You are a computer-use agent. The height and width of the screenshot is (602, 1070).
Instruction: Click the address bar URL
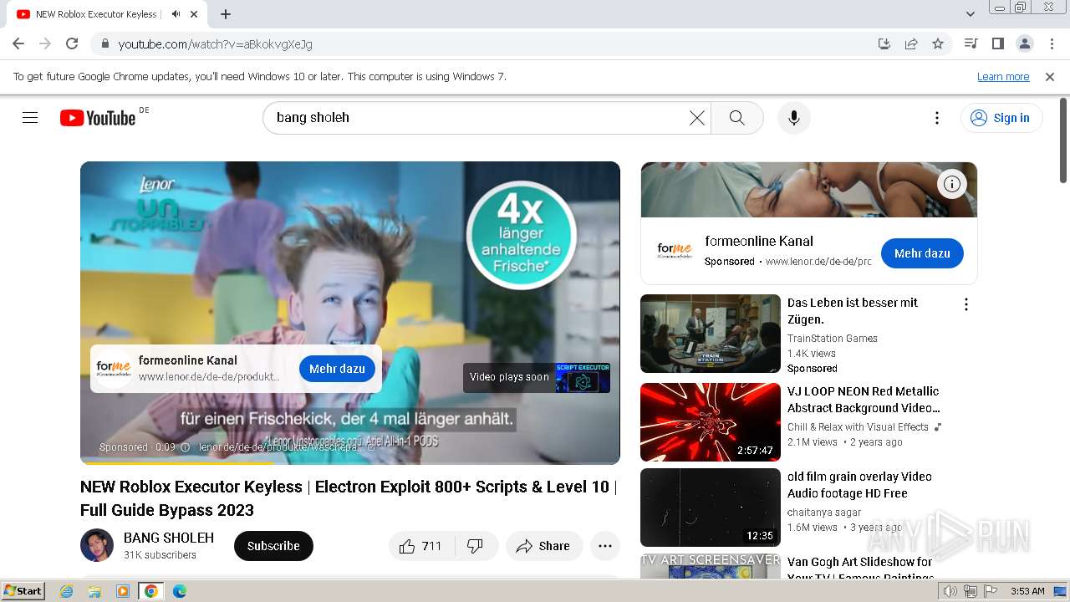(216, 43)
